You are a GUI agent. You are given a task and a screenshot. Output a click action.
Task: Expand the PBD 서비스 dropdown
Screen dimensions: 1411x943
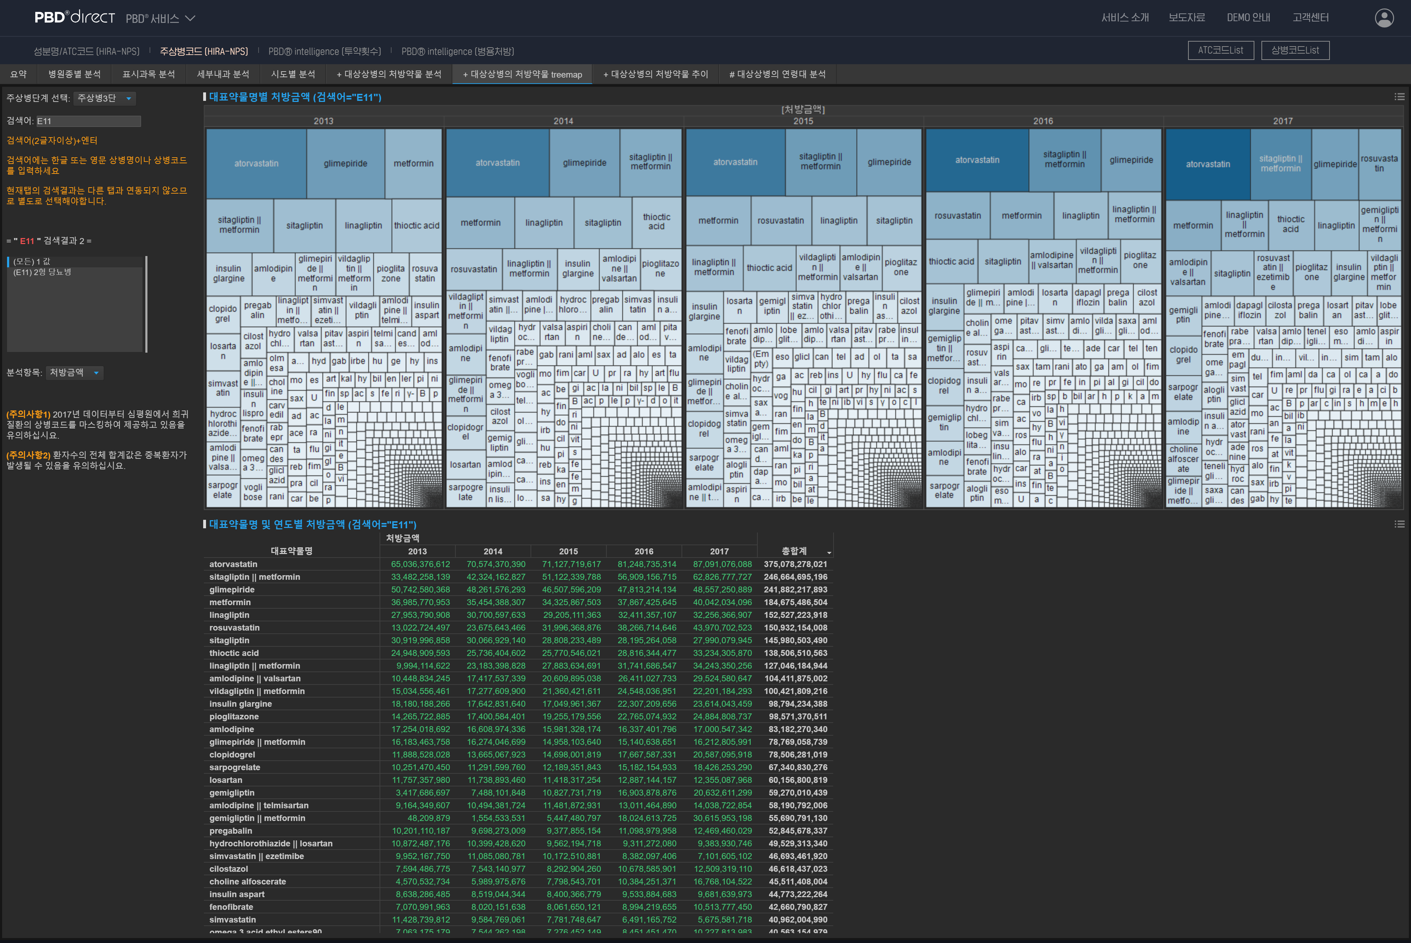[x=161, y=19]
